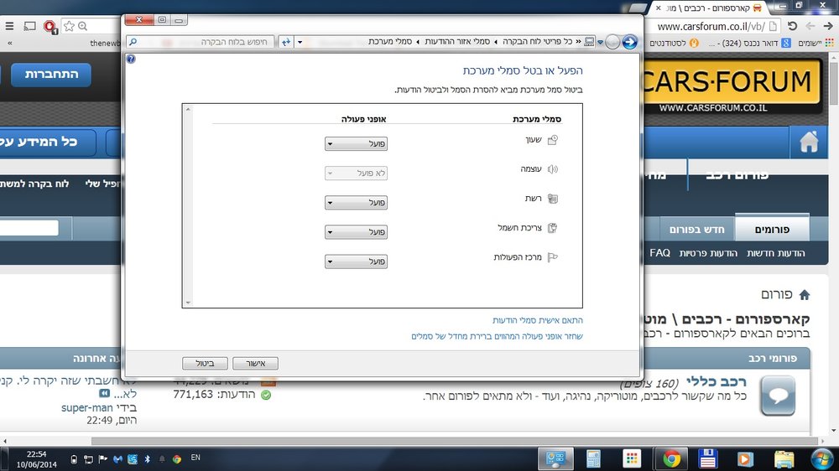Click the Windows Start orb
The height and width of the screenshot is (471, 839).
point(821,458)
